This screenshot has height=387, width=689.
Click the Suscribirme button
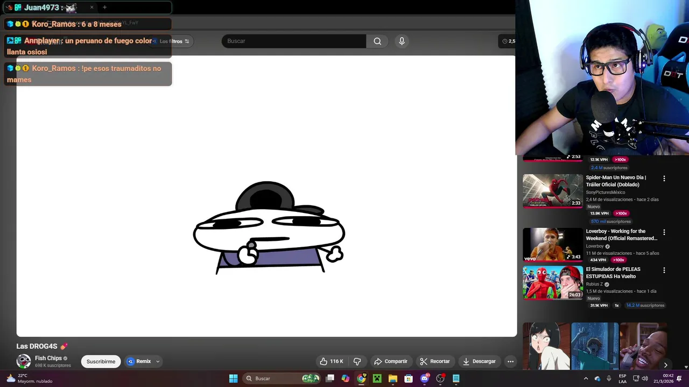101,361
